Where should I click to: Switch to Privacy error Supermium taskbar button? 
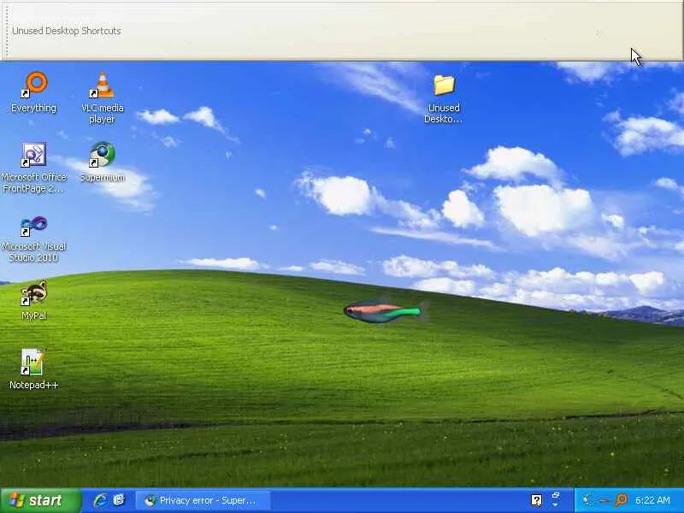(203, 500)
